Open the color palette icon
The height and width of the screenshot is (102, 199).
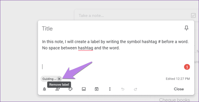[x=70, y=89]
